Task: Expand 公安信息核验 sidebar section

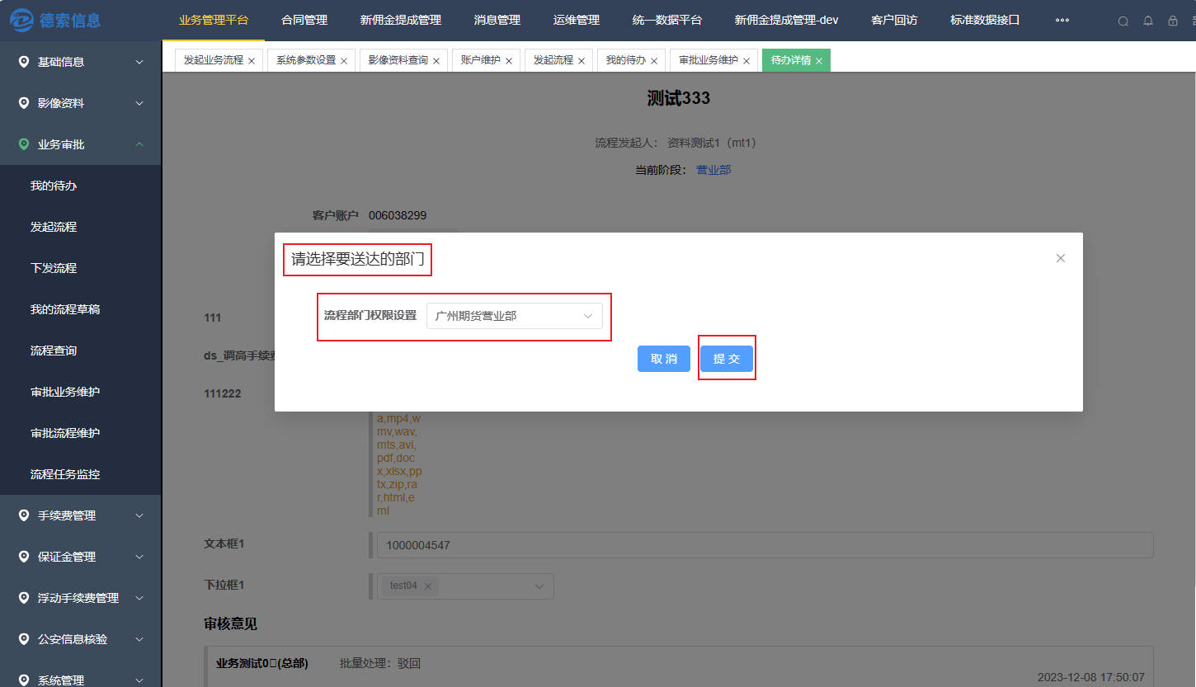Action: tap(139, 639)
